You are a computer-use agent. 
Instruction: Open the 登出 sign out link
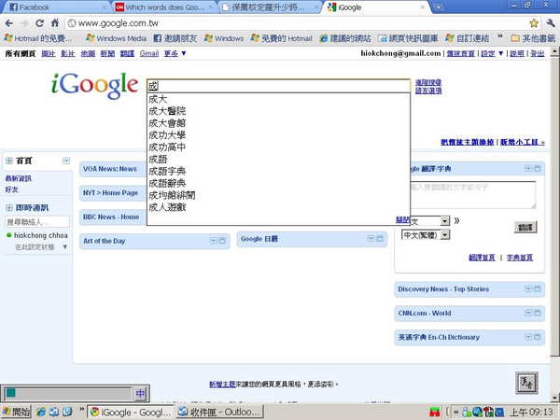point(538,53)
